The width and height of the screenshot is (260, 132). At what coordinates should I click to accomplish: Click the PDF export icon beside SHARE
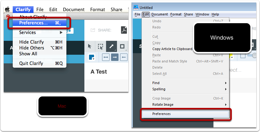click(x=124, y=30)
